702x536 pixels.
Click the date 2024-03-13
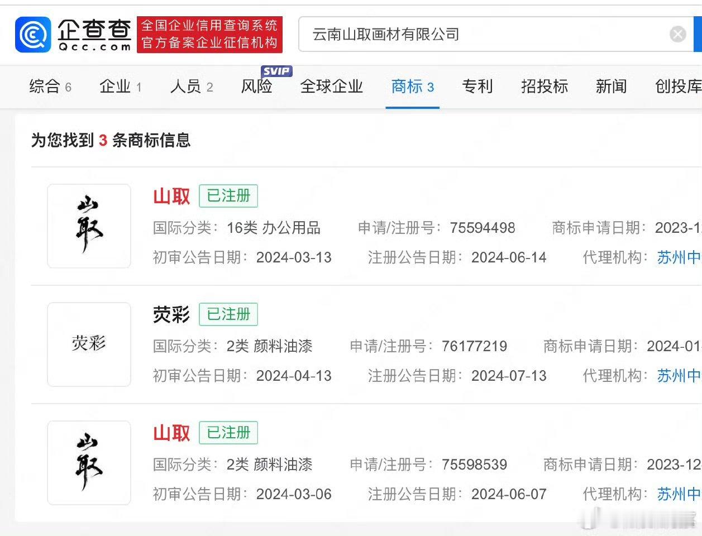pyautogui.click(x=294, y=257)
